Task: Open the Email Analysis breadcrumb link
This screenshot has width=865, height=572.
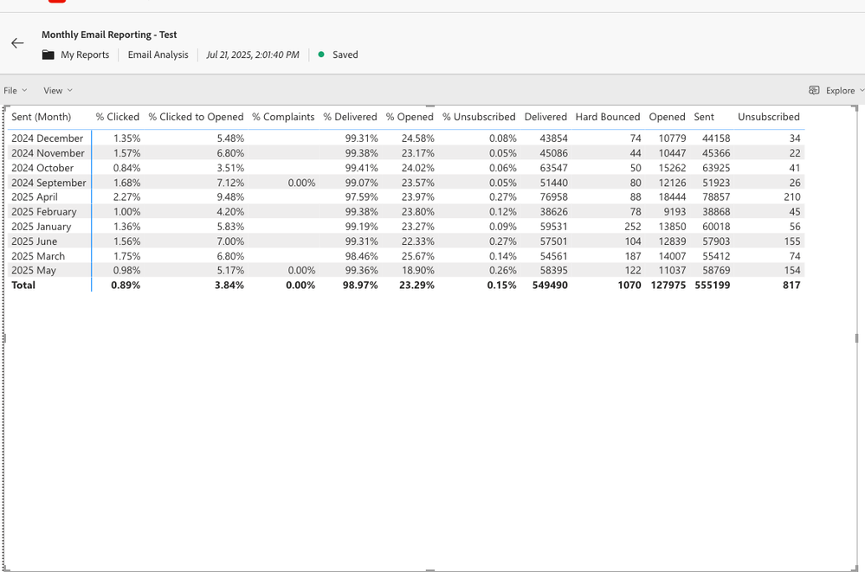Action: click(x=158, y=55)
